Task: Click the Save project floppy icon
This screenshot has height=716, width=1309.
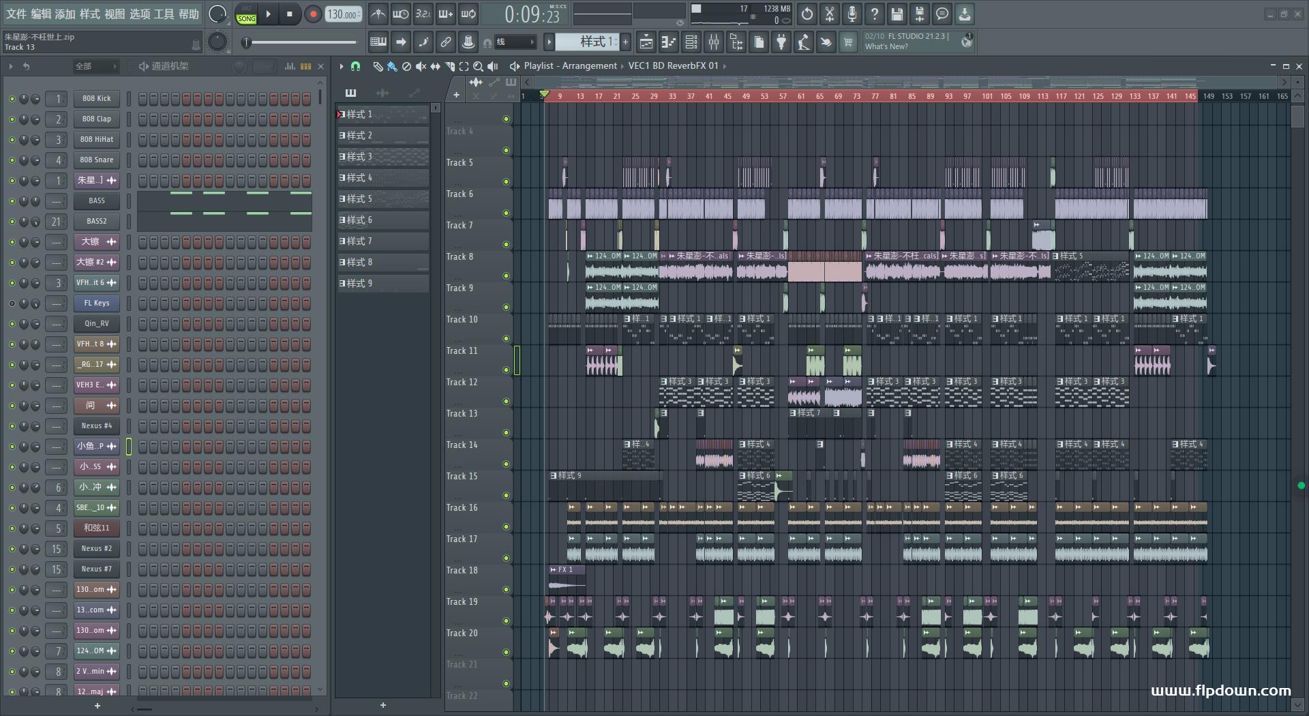Action: [897, 14]
